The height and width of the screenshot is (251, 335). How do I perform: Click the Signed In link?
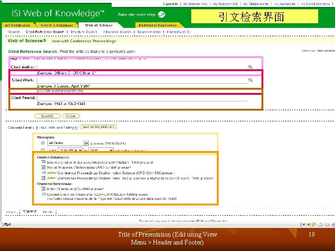click(x=170, y=4)
